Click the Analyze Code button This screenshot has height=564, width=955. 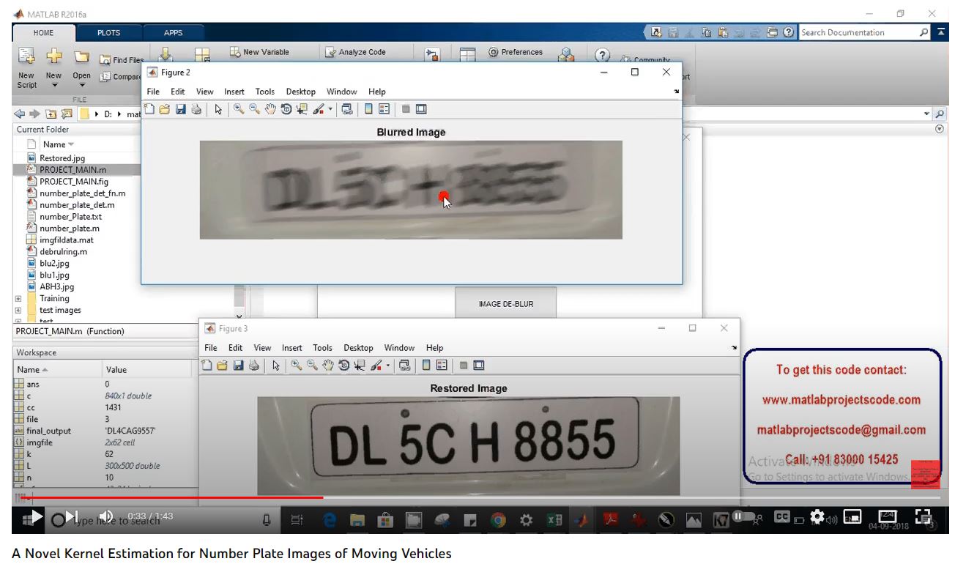pos(355,52)
